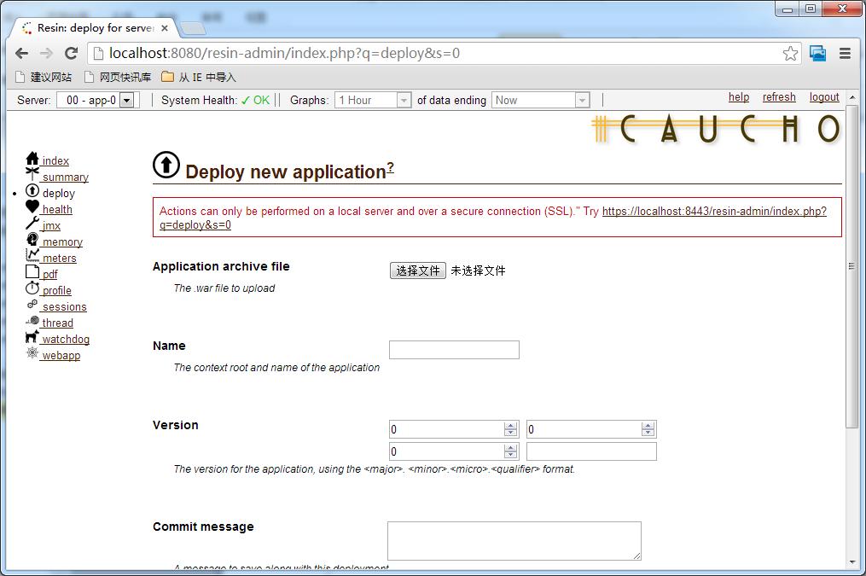Open the HTTPS localhost:8443 secure link
This screenshot has width=866, height=576.
click(x=714, y=211)
